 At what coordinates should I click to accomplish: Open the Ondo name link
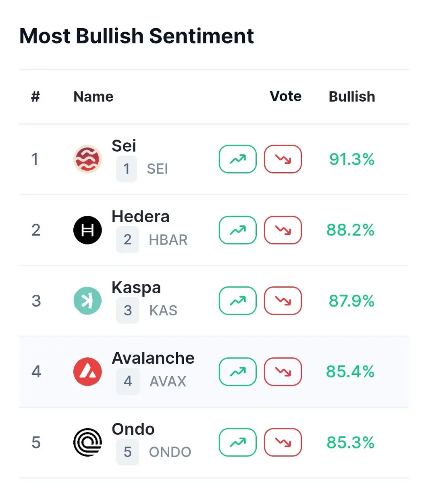133,429
